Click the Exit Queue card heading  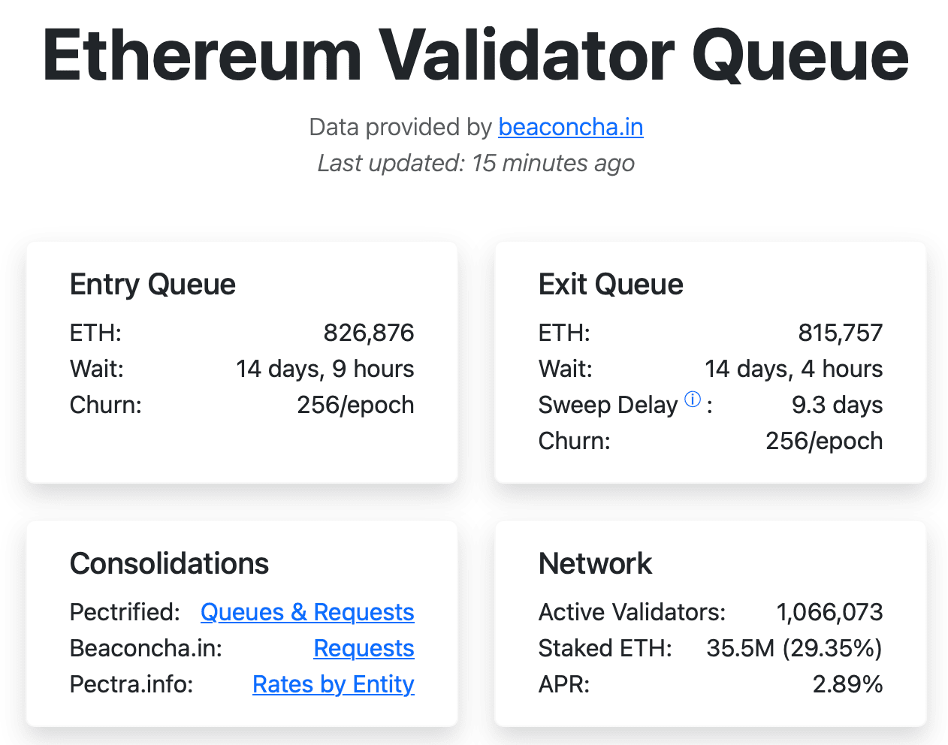(611, 285)
